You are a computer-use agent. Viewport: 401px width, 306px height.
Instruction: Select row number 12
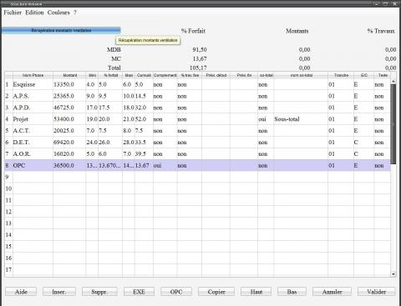coord(8,212)
